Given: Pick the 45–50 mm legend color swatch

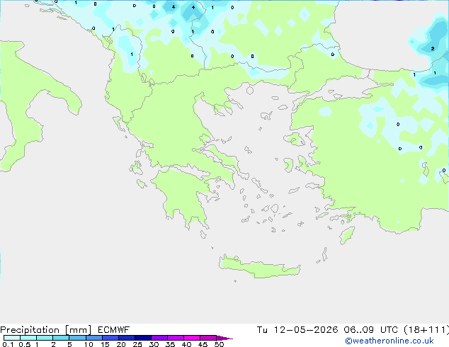Looking at the screenshot, I should pos(208,338).
